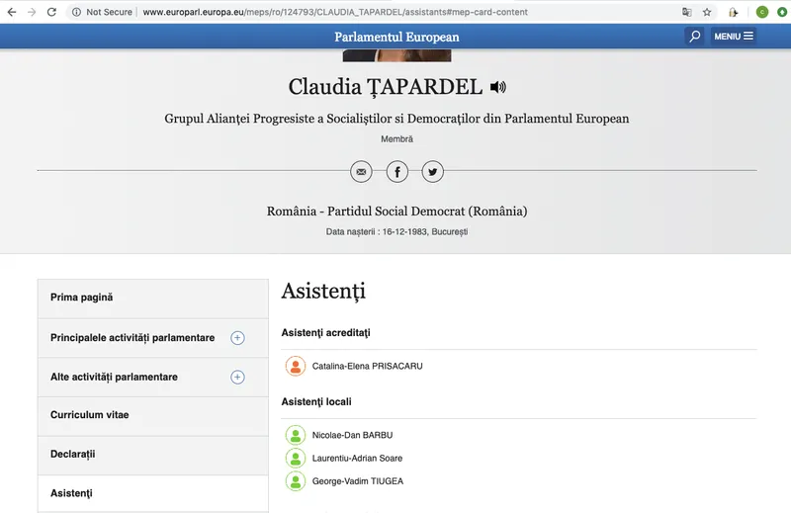Open the Facebook profile icon
791x513 pixels.
(396, 172)
